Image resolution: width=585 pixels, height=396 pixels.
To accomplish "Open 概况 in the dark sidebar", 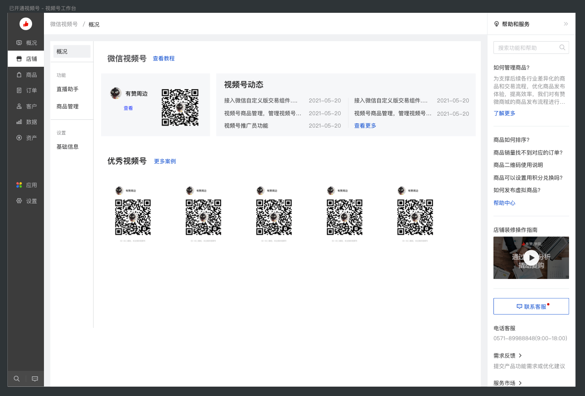I will point(26,43).
